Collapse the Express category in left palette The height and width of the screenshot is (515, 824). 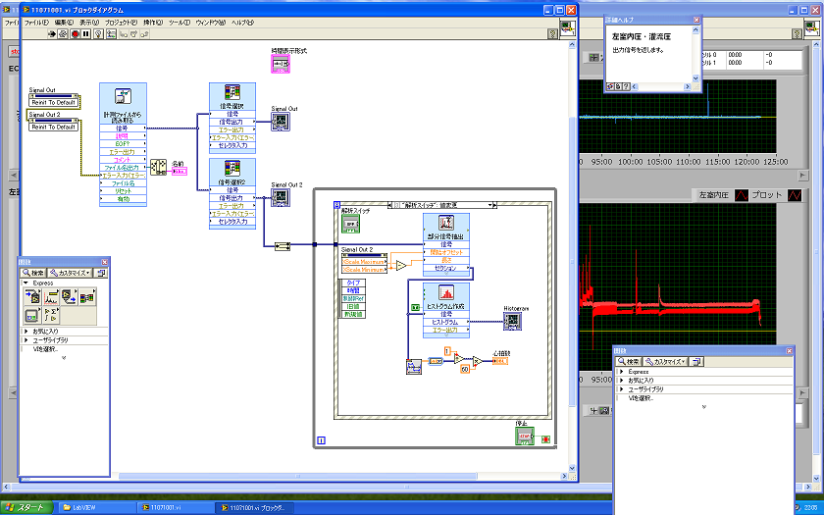(26, 283)
